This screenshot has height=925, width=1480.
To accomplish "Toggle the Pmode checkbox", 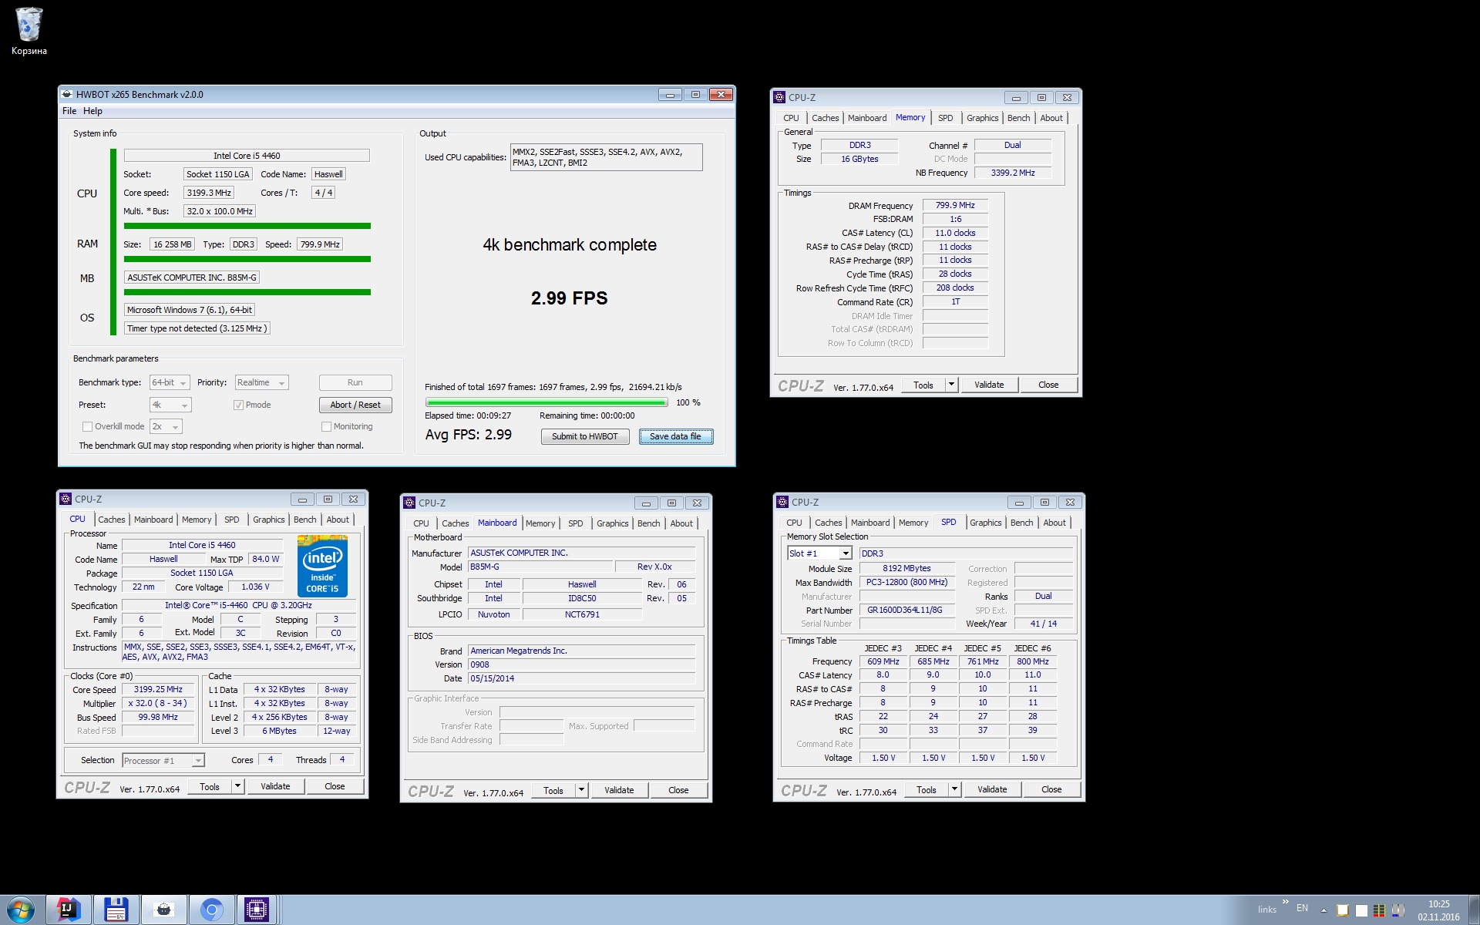I will (238, 405).
